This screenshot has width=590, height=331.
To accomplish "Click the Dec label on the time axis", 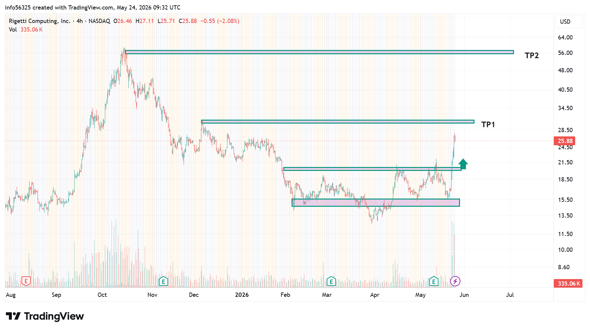I will 194,295.
